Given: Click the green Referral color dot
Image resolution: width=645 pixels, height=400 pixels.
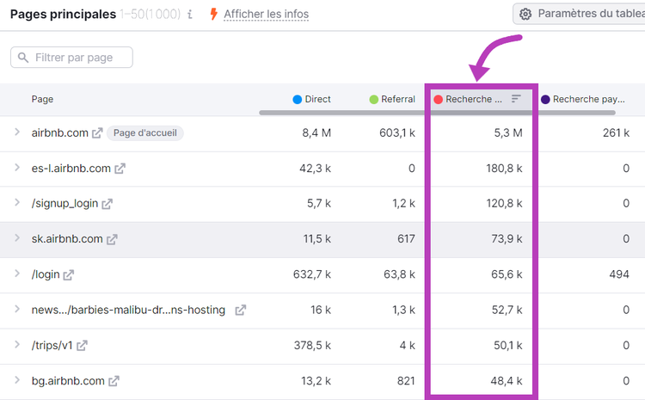Looking at the screenshot, I should (x=373, y=99).
